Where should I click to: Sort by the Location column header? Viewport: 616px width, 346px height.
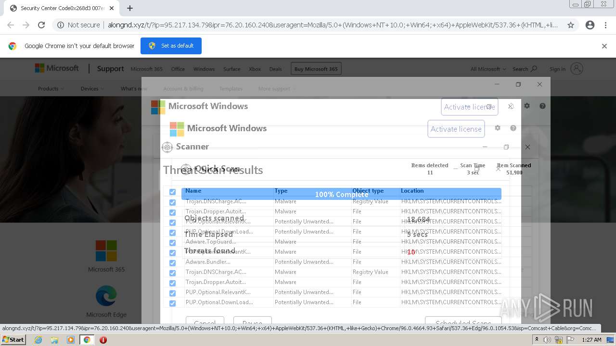click(412, 191)
